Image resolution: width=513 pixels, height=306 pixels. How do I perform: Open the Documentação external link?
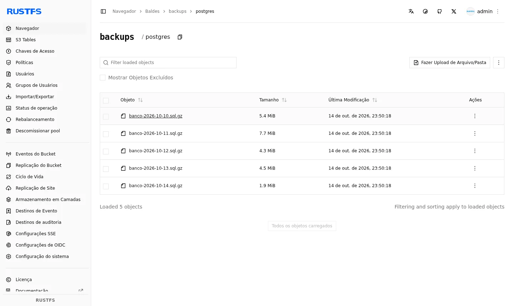(45, 291)
